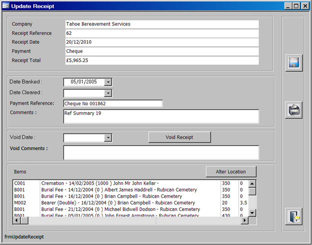This screenshot has width=312, height=245.
Task: Click into the Comments text box
Action: (x=161, y=116)
